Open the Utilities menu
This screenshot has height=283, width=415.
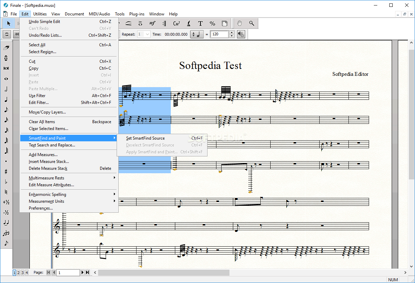tap(40, 14)
